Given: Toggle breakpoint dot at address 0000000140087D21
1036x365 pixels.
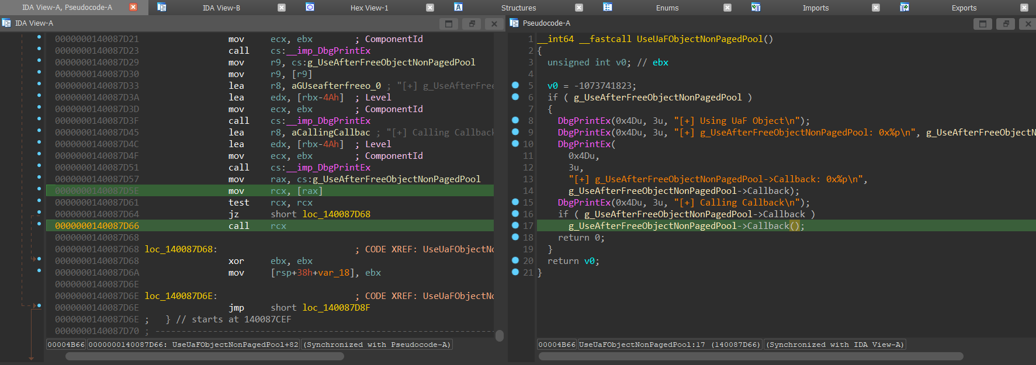Looking at the screenshot, I should pyautogui.click(x=39, y=37).
